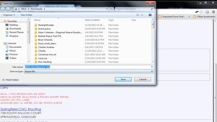This screenshot has width=217, height=122.
Task: Select the 3tealightholder folder
Action: click(46, 25)
